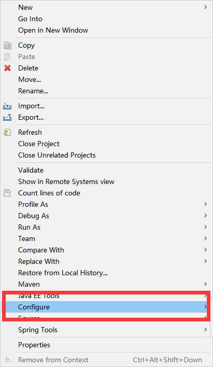
Task: Choose the Rename... menu entry
Action: pyautogui.click(x=33, y=91)
